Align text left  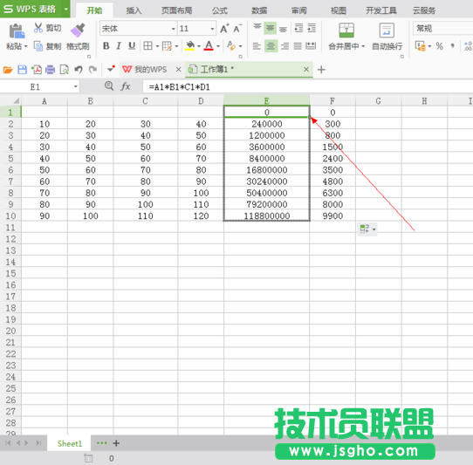tap(257, 46)
